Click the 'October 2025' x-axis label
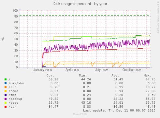Image resolution: width=160 pixels, height=118 pixels. (132, 70)
